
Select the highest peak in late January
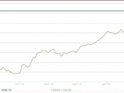point(121,29)
